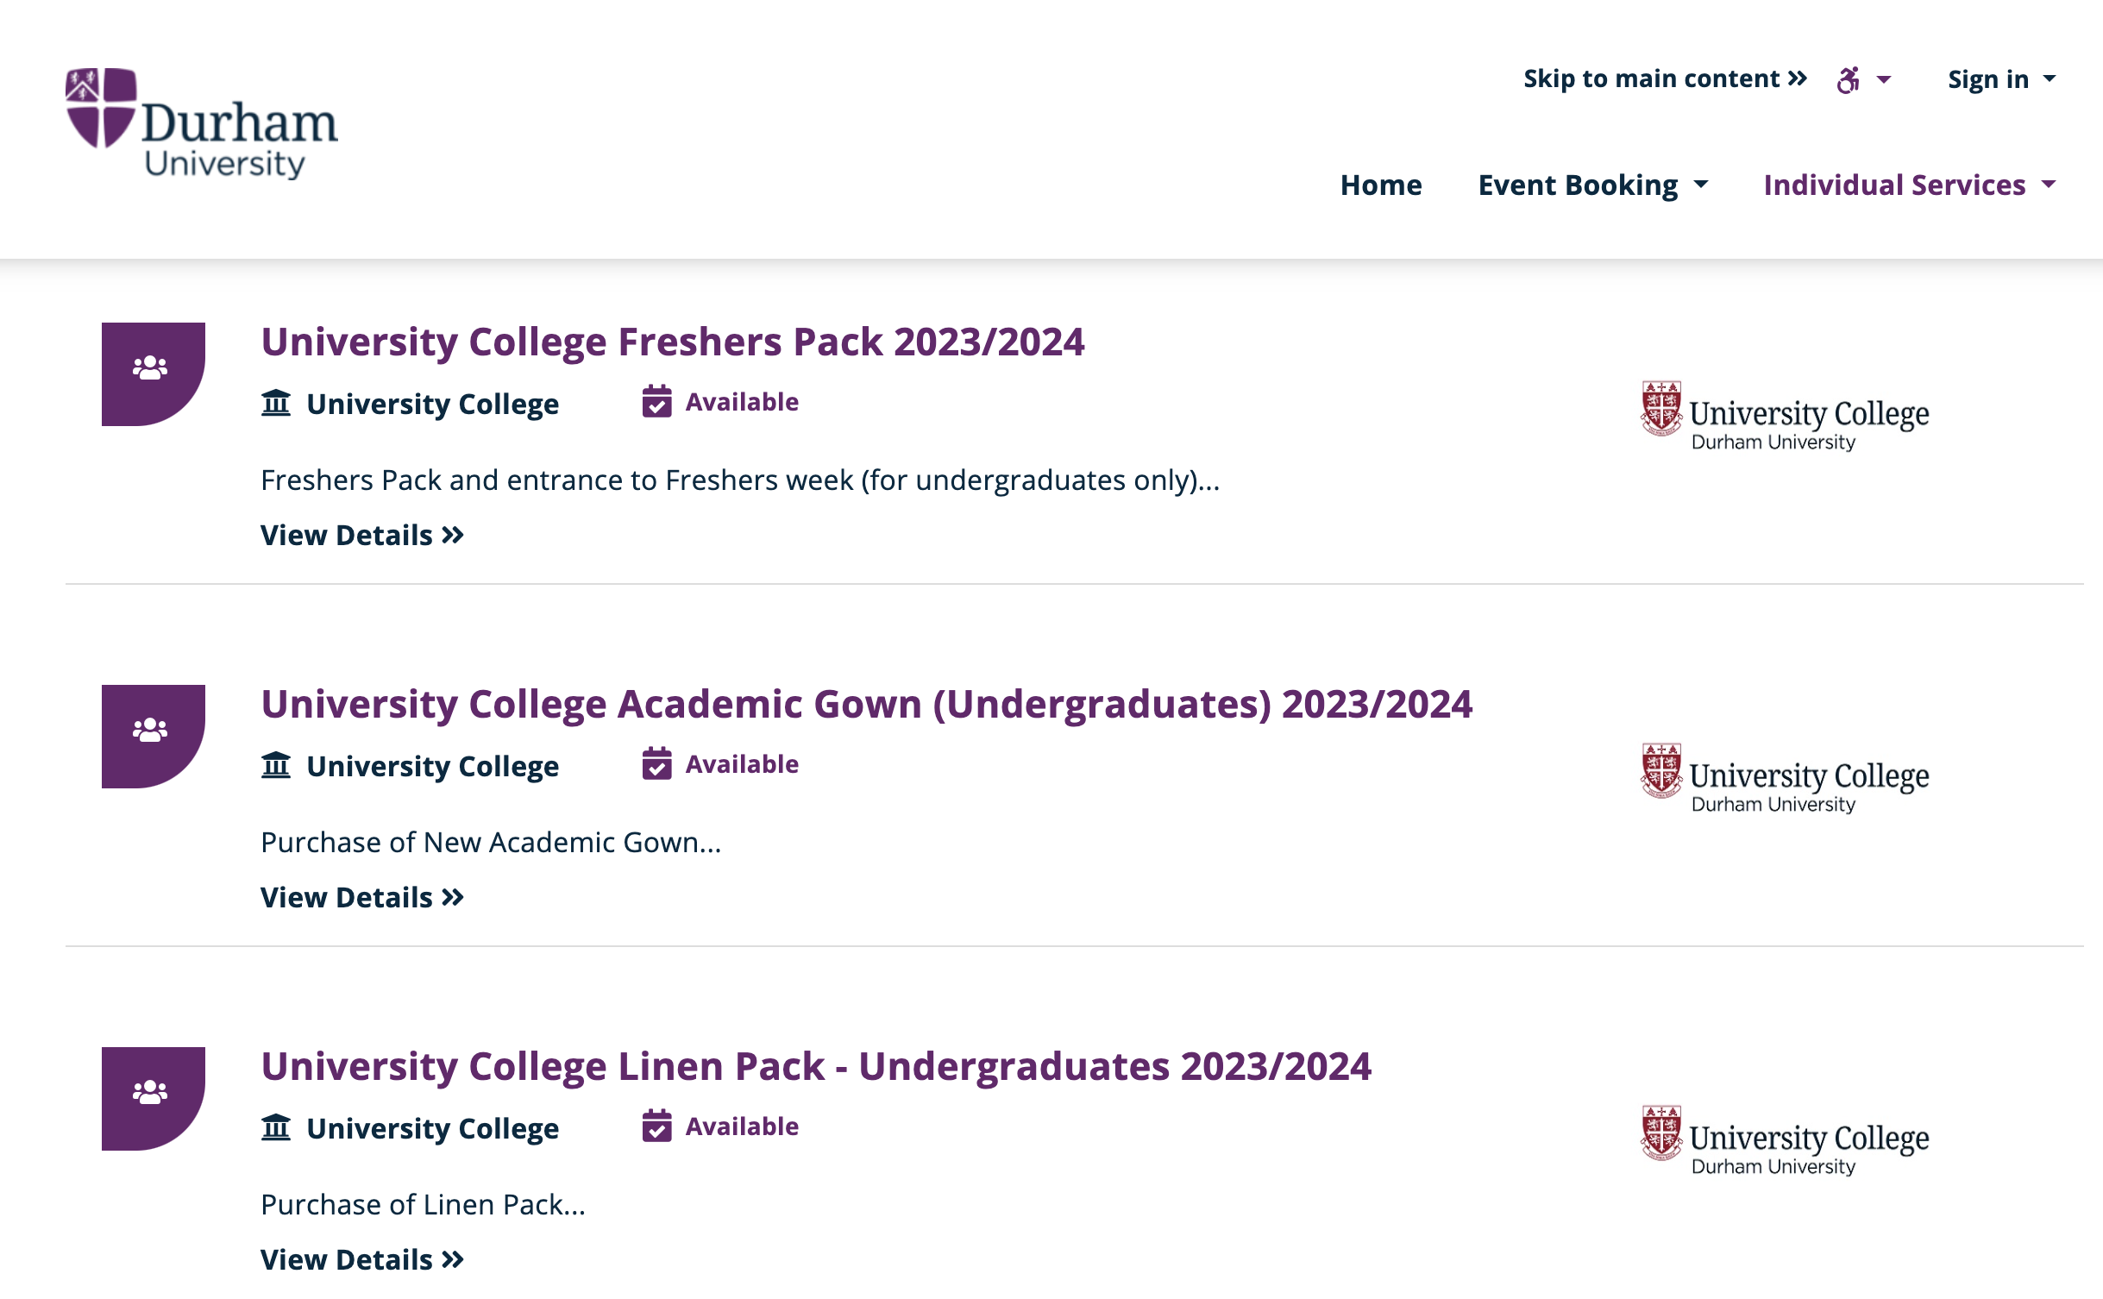Follow the Skip to main content link
2103x1299 pixels.
click(1665, 78)
